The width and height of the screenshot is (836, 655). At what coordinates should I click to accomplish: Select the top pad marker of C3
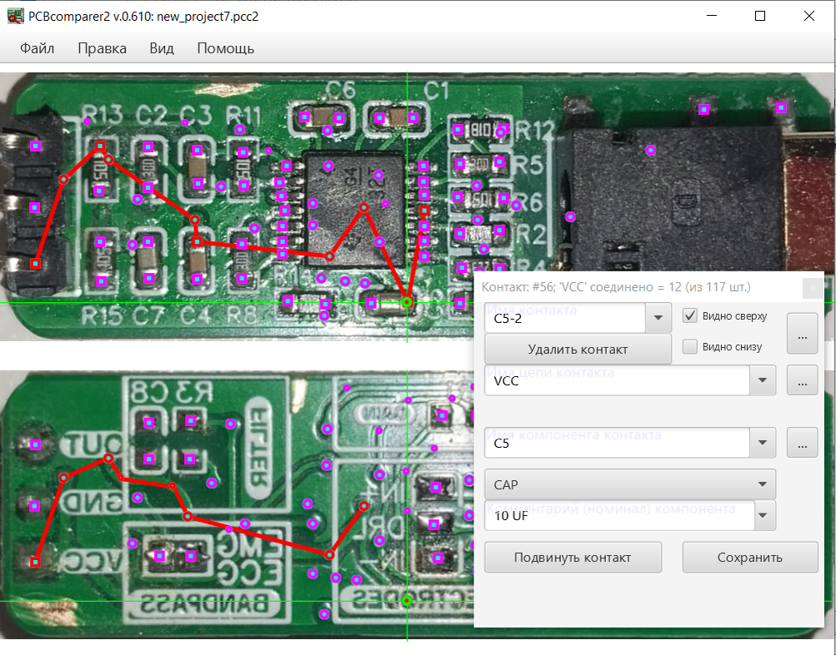coord(197,150)
